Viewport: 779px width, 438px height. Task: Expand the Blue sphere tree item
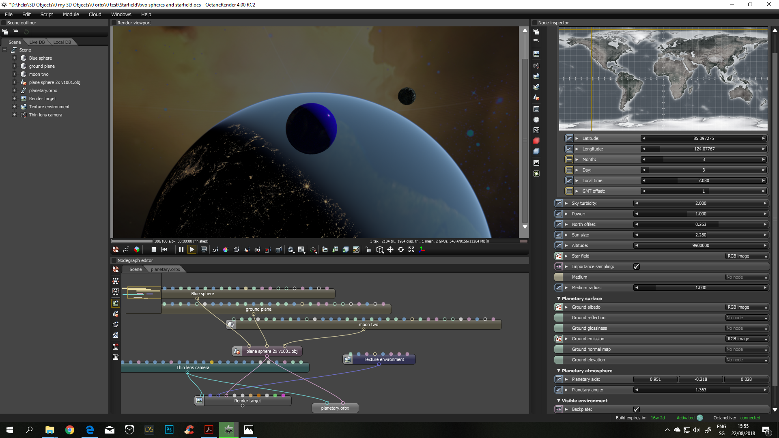pyautogui.click(x=14, y=58)
